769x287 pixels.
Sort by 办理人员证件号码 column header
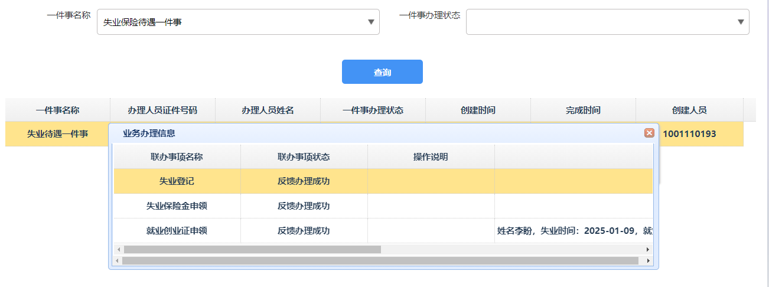162,110
